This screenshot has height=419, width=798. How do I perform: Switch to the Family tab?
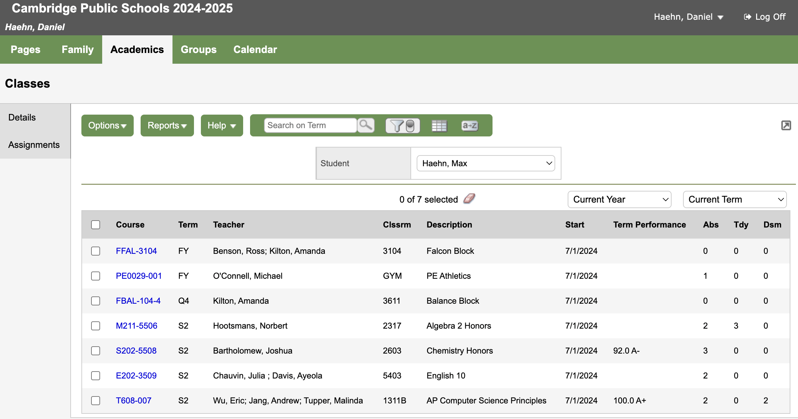point(78,50)
